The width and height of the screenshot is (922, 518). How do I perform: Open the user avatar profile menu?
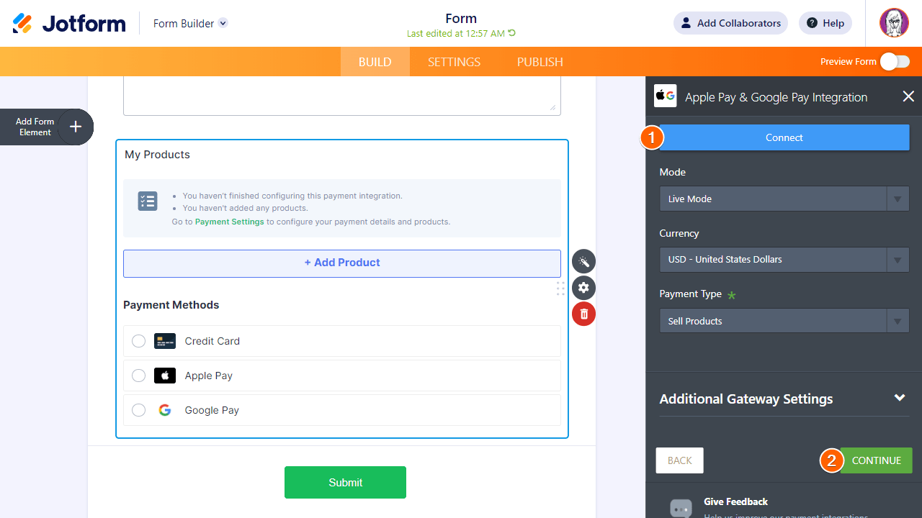pyautogui.click(x=894, y=23)
